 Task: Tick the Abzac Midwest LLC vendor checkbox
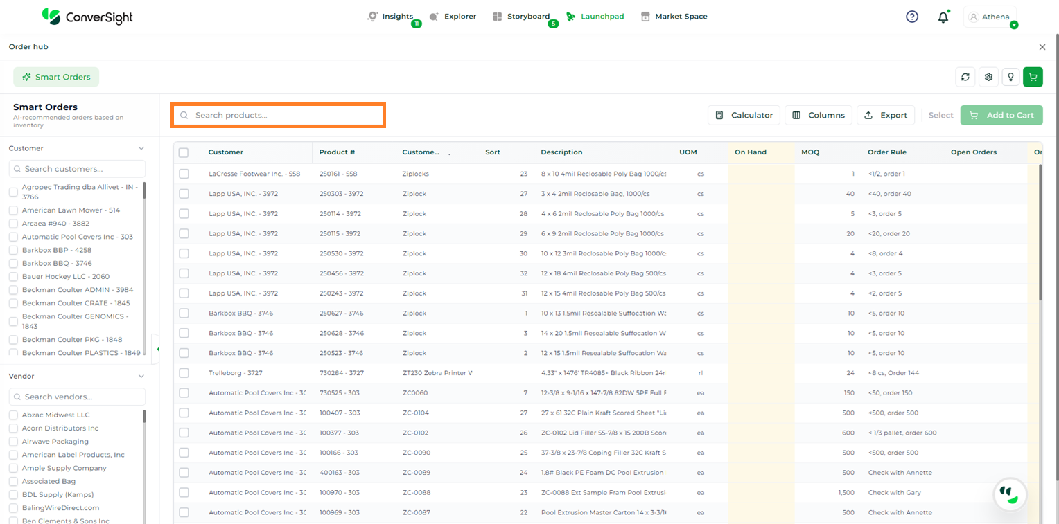13,415
